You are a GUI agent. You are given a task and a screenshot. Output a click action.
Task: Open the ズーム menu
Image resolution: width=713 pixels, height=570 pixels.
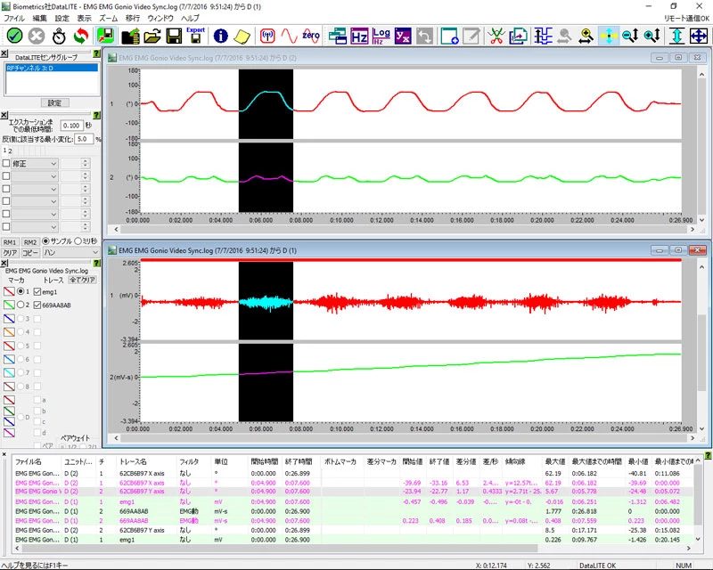click(x=107, y=18)
